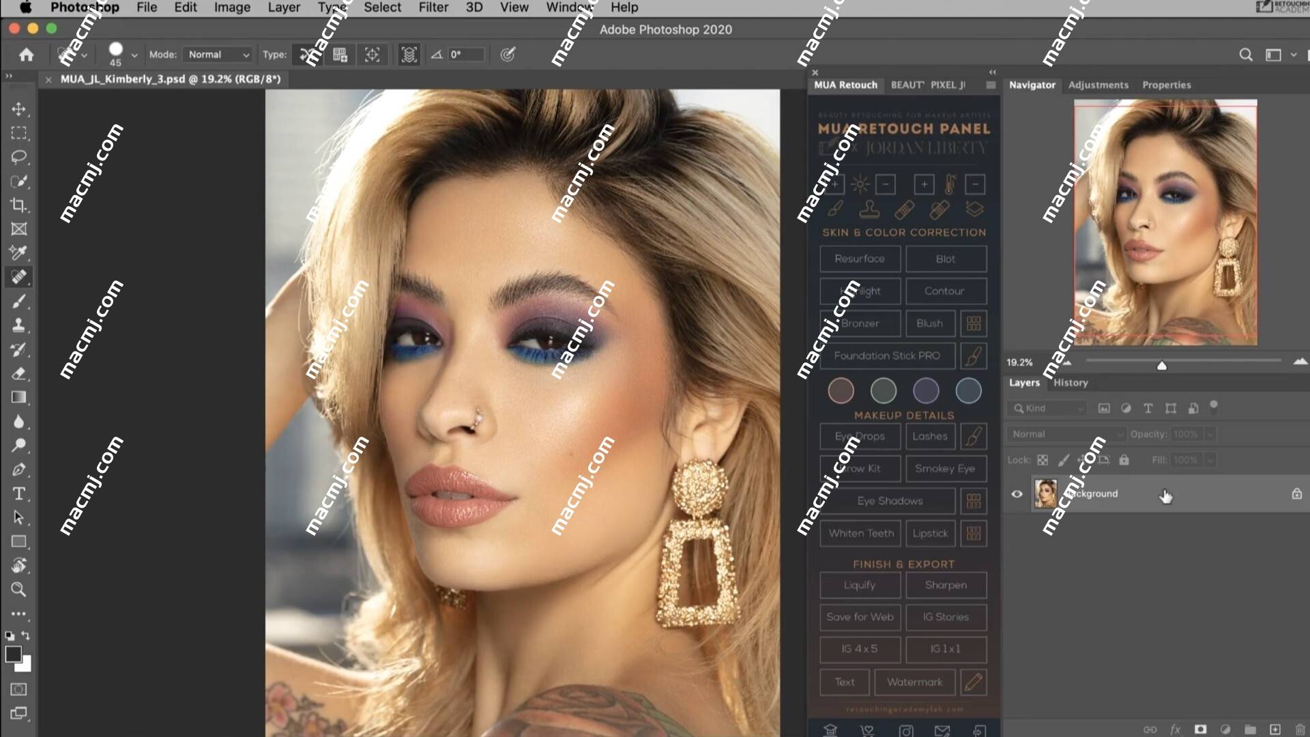This screenshot has height=737, width=1310.
Task: Click the Resurface skin correction button
Action: (859, 259)
